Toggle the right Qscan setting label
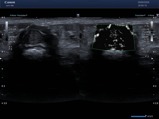Image resolution: width=159 pixels, height=119 pixels. [145, 37]
